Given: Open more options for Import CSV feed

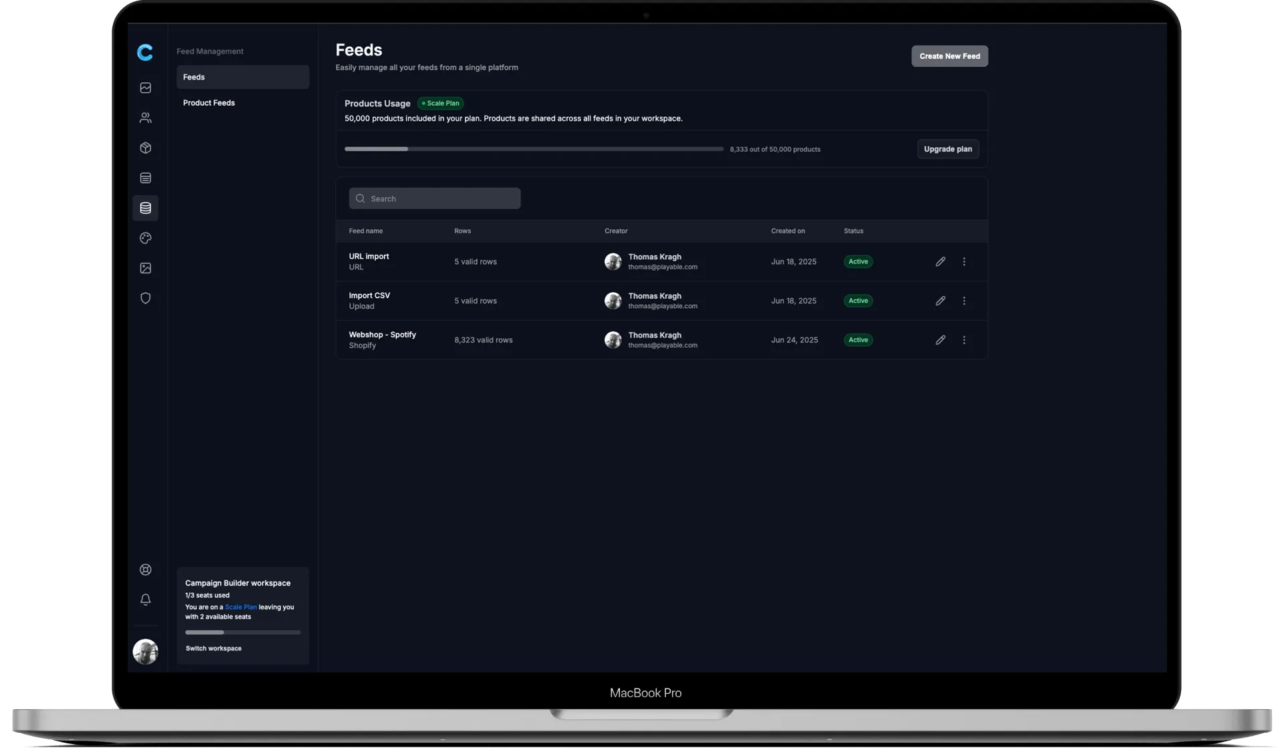Looking at the screenshot, I should (964, 301).
